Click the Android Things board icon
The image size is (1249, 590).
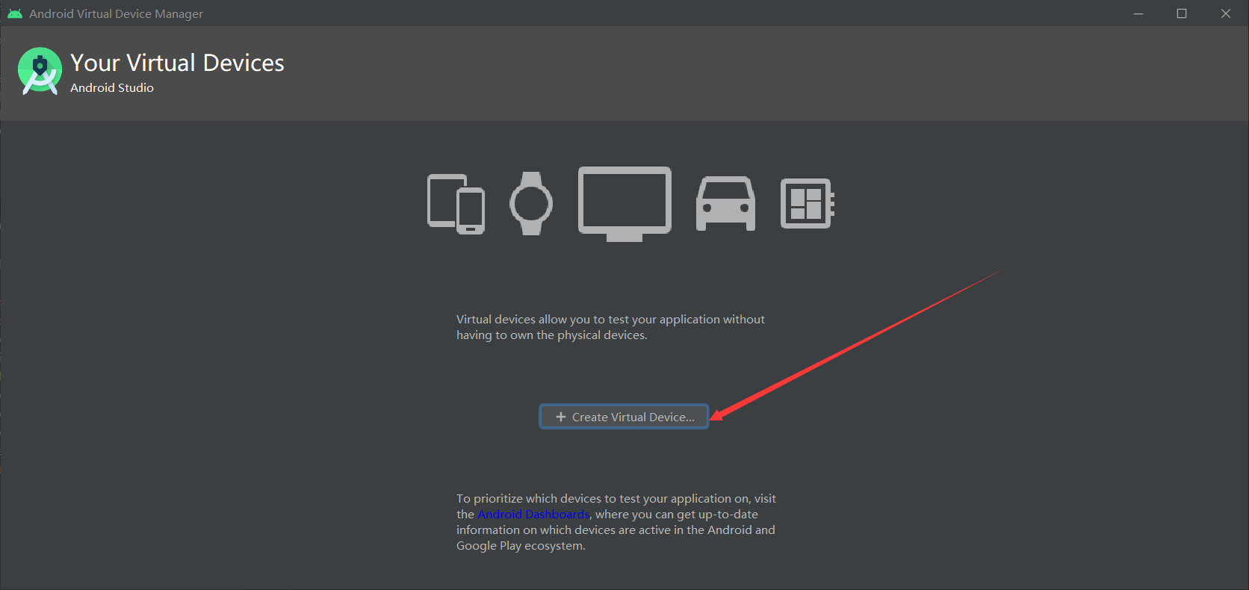pyautogui.click(x=808, y=203)
